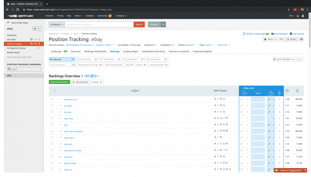Image resolution: width=311 pixels, height=177 pixels.
Task: Click the 17 Jul link icon for ps4 ebay
Action: pos(242,106)
